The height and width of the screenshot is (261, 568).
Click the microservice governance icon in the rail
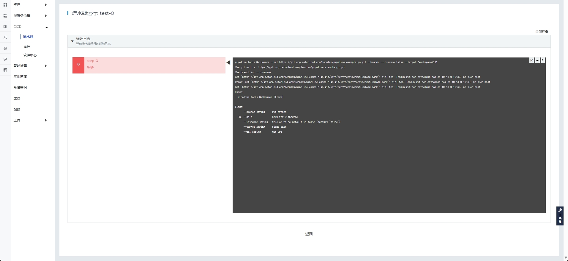(x=5, y=16)
